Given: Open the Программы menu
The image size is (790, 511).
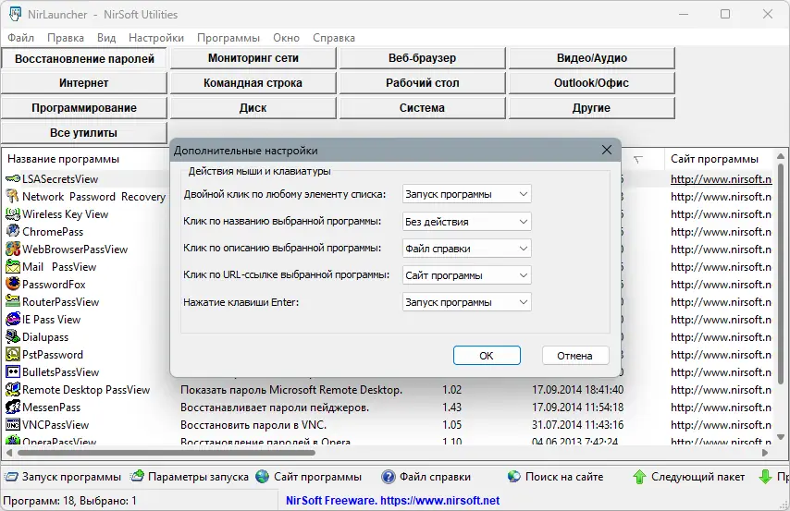Looking at the screenshot, I should tap(228, 38).
